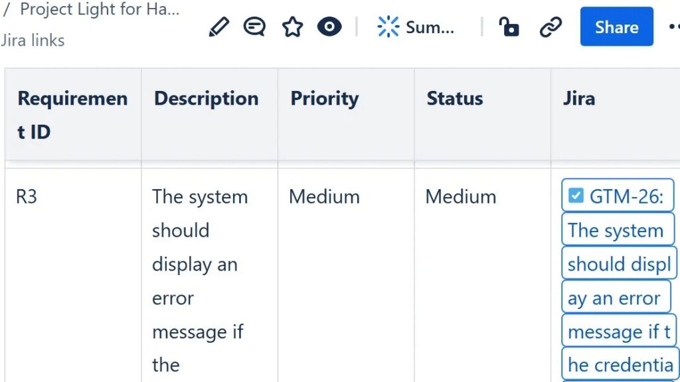Viewport: 680px width, 382px height.
Task: Star this page as favorite
Action: (x=292, y=27)
